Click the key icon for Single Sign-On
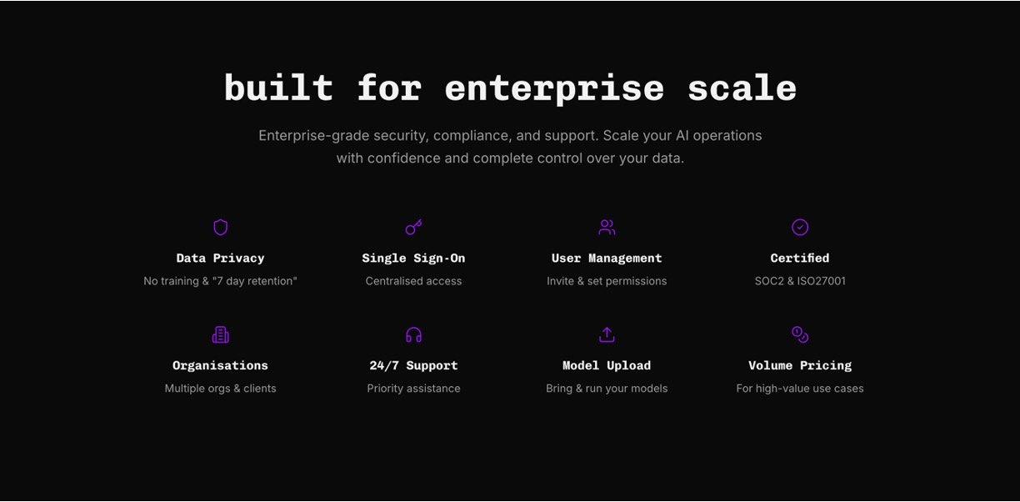The image size is (1020, 502). (413, 228)
